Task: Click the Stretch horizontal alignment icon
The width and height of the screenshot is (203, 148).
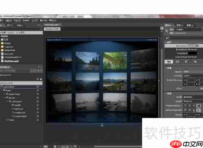Action: point(199,105)
